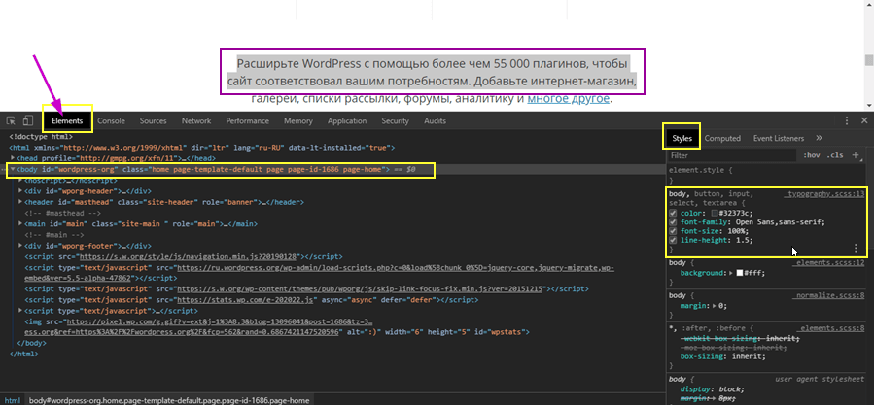Select the closing </html> tag line
The image size is (874, 405).
click(24, 354)
